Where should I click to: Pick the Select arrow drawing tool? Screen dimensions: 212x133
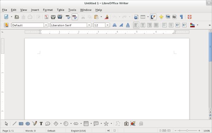6,123
